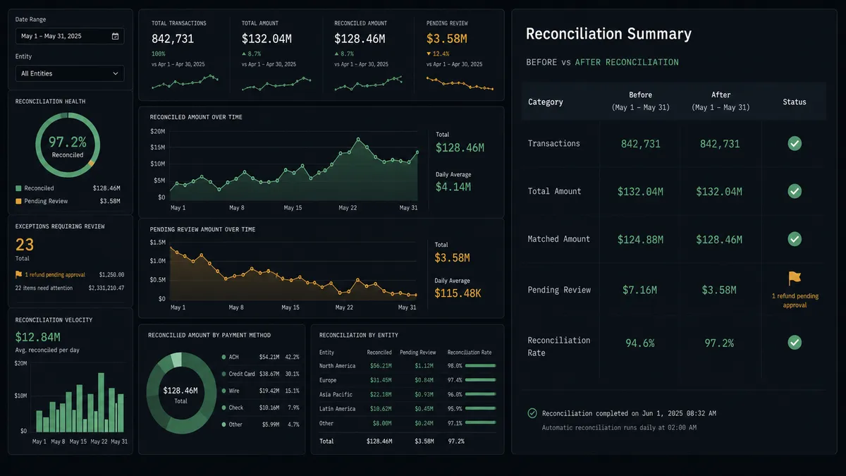Click the Status header in summary table
Viewport: 846px width, 476px height.
pyautogui.click(x=795, y=102)
